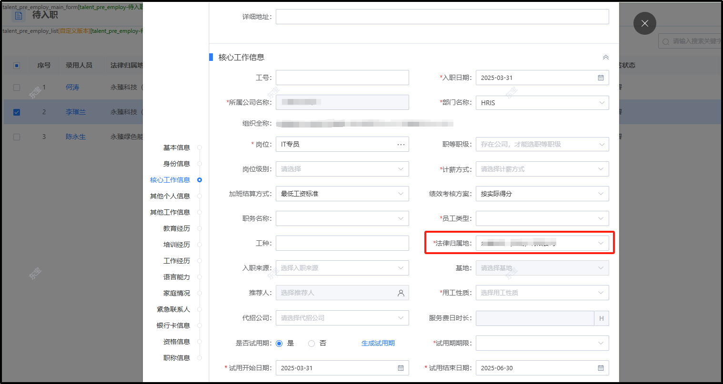Viewport: 723px width, 384px height.
Task: Click the document icon beside 待入职 title
Action: tap(18, 15)
